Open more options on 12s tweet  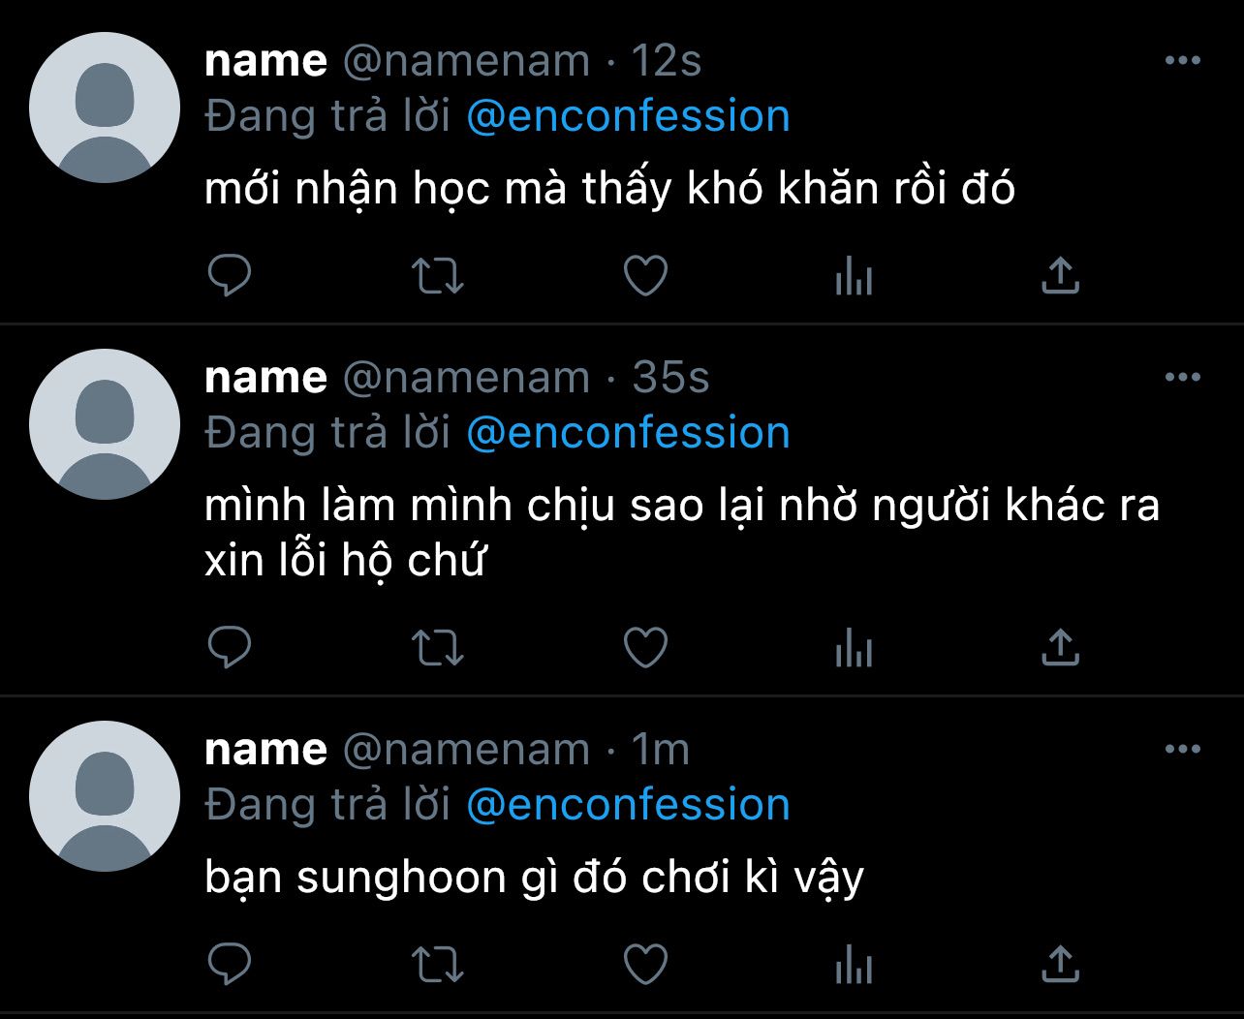[x=1182, y=61]
